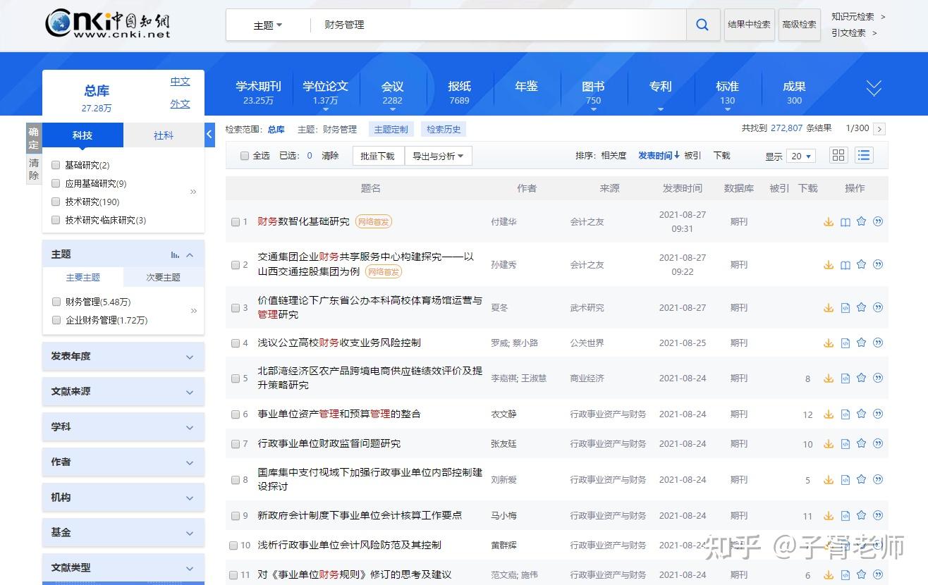Click search input containing 财务管理
The image size is (928, 585).
pyautogui.click(x=498, y=25)
